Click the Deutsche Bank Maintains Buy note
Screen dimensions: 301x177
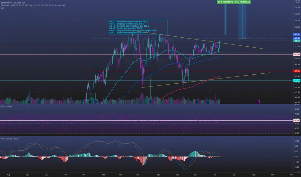click(129, 26)
